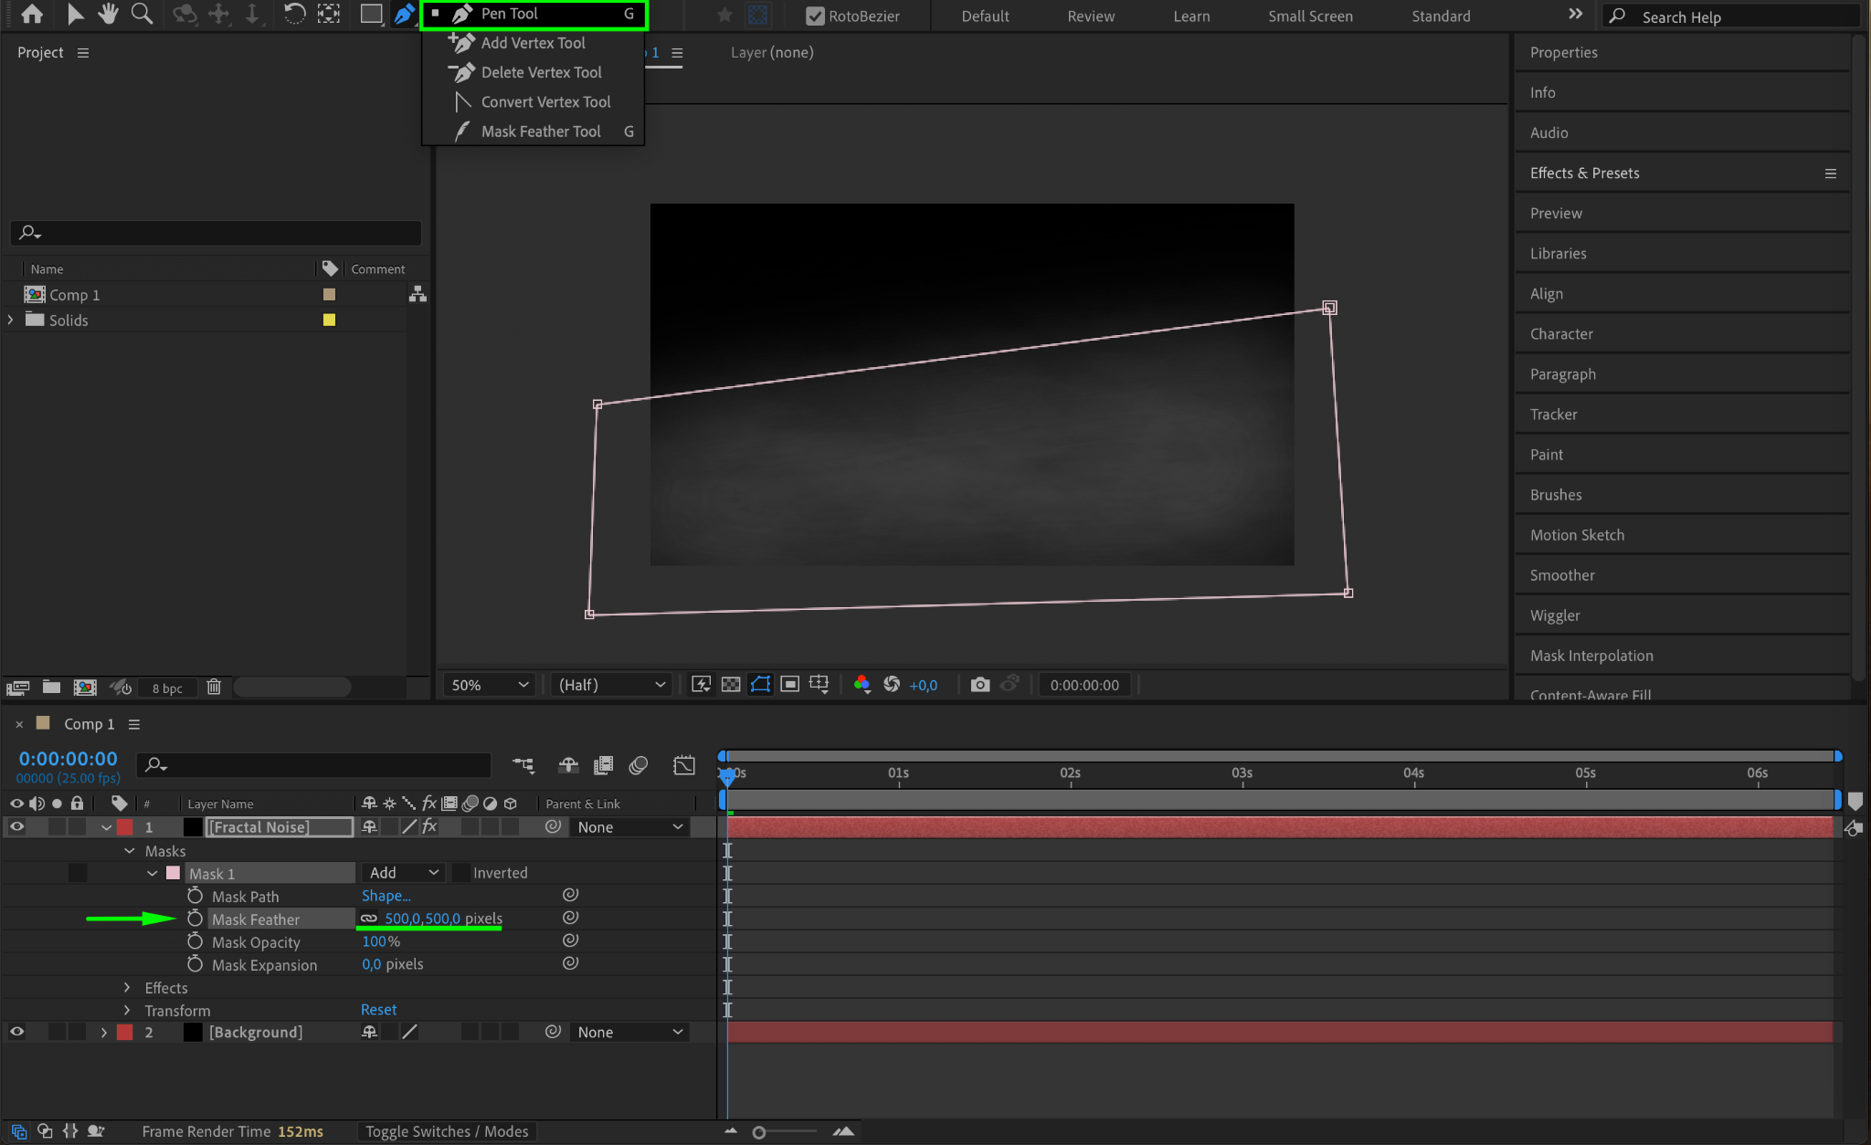The image size is (1871, 1145).
Task: Select the Hand tool in toolbar
Action: (108, 14)
